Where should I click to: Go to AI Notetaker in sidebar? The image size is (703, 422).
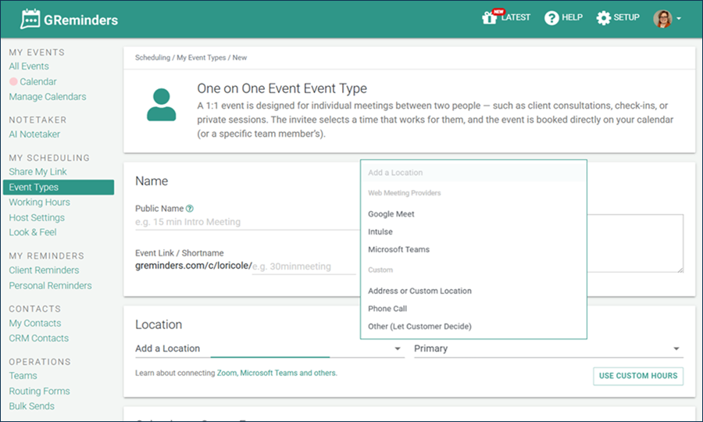(x=34, y=134)
